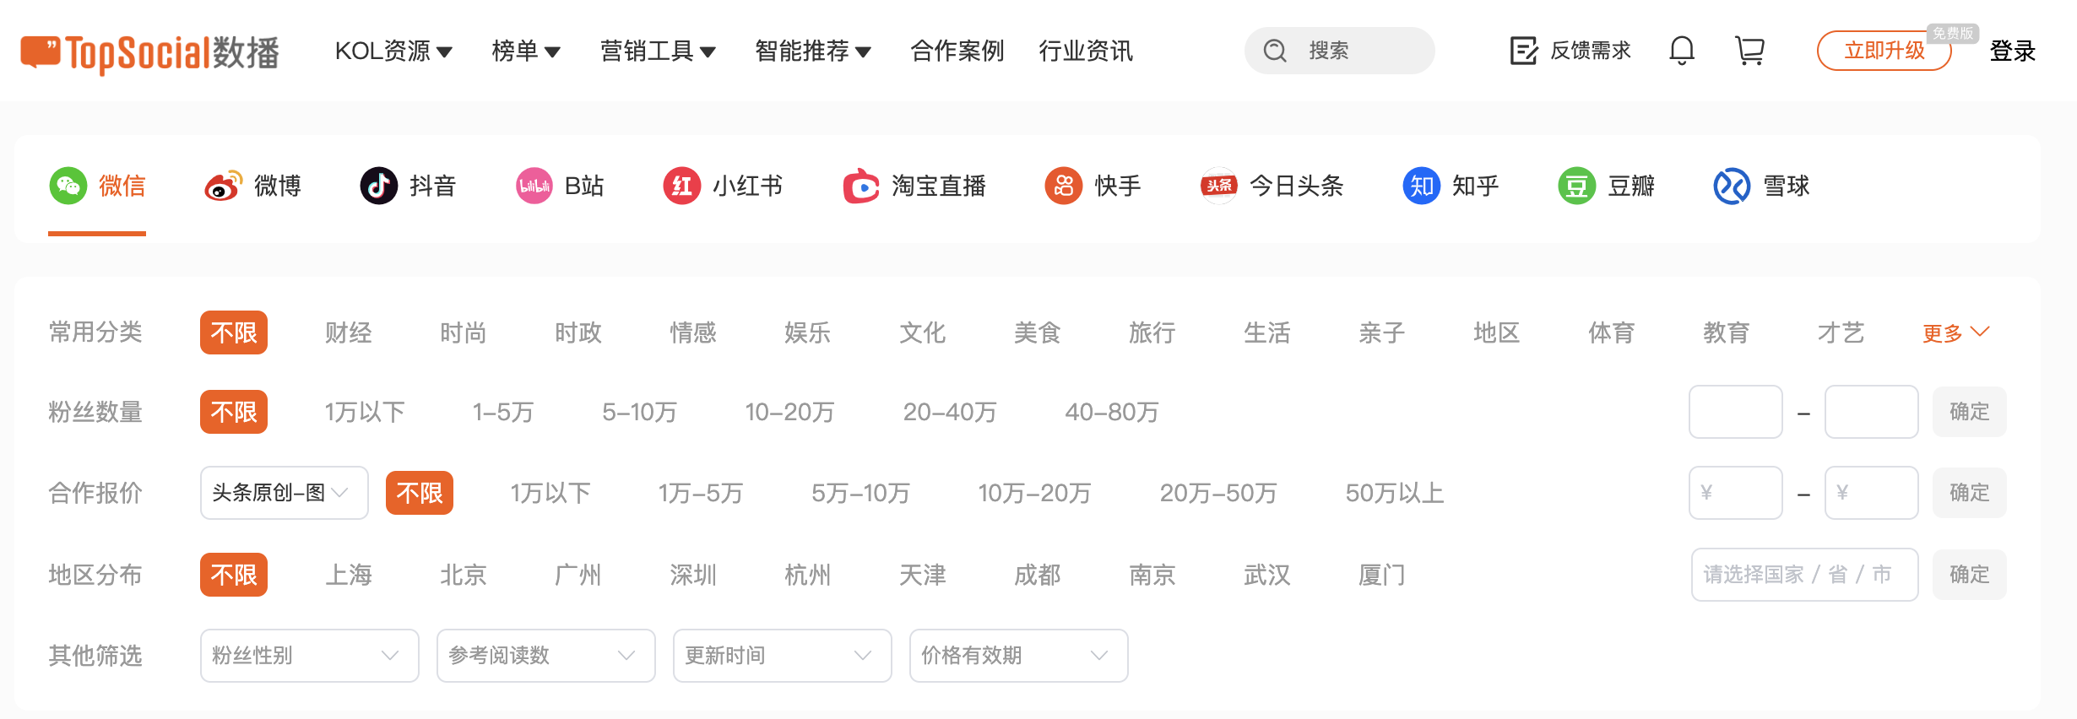Select 不限 in 合作报价 row

(x=420, y=493)
